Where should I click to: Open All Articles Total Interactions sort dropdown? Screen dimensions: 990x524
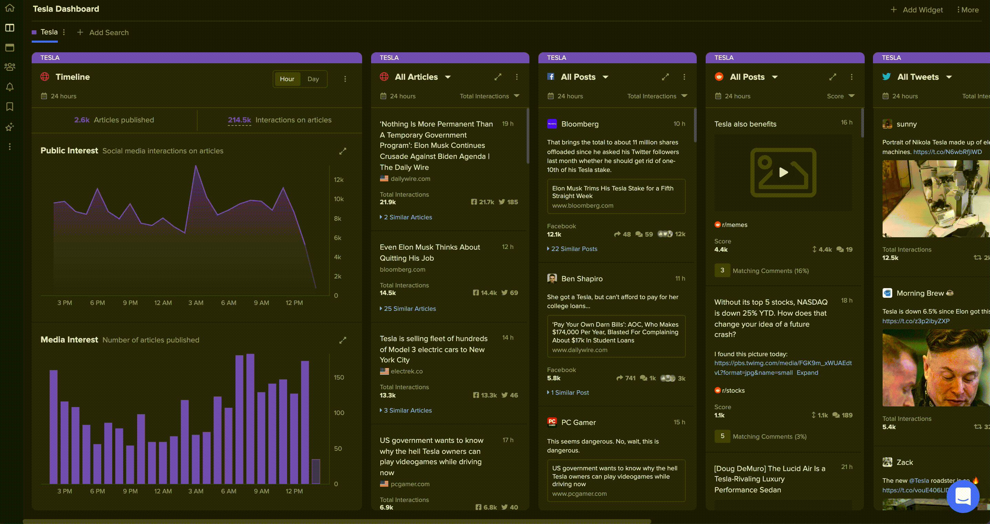click(x=489, y=96)
